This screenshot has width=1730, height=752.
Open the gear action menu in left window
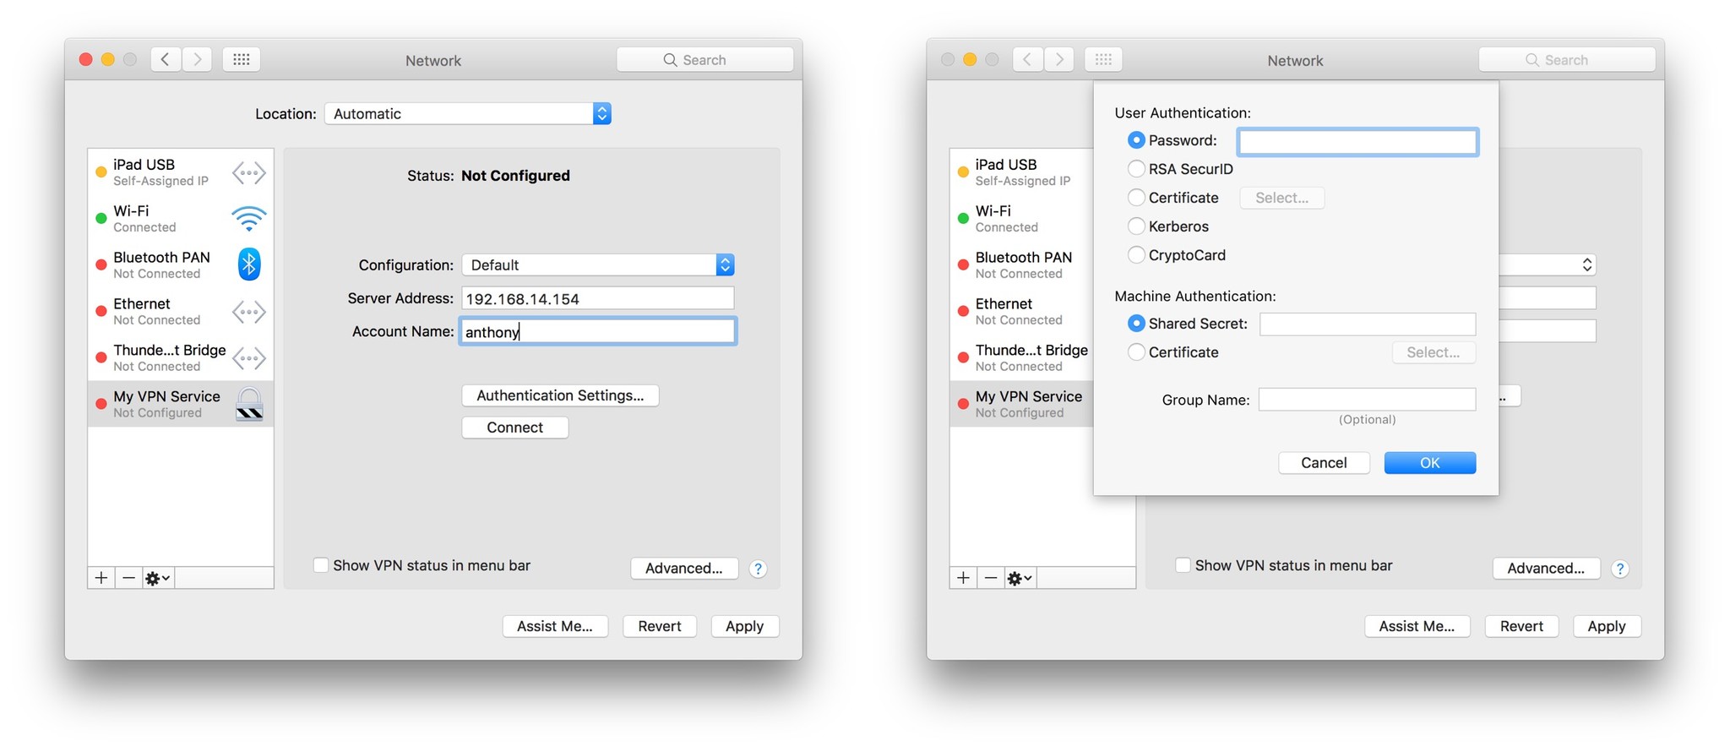tap(158, 578)
